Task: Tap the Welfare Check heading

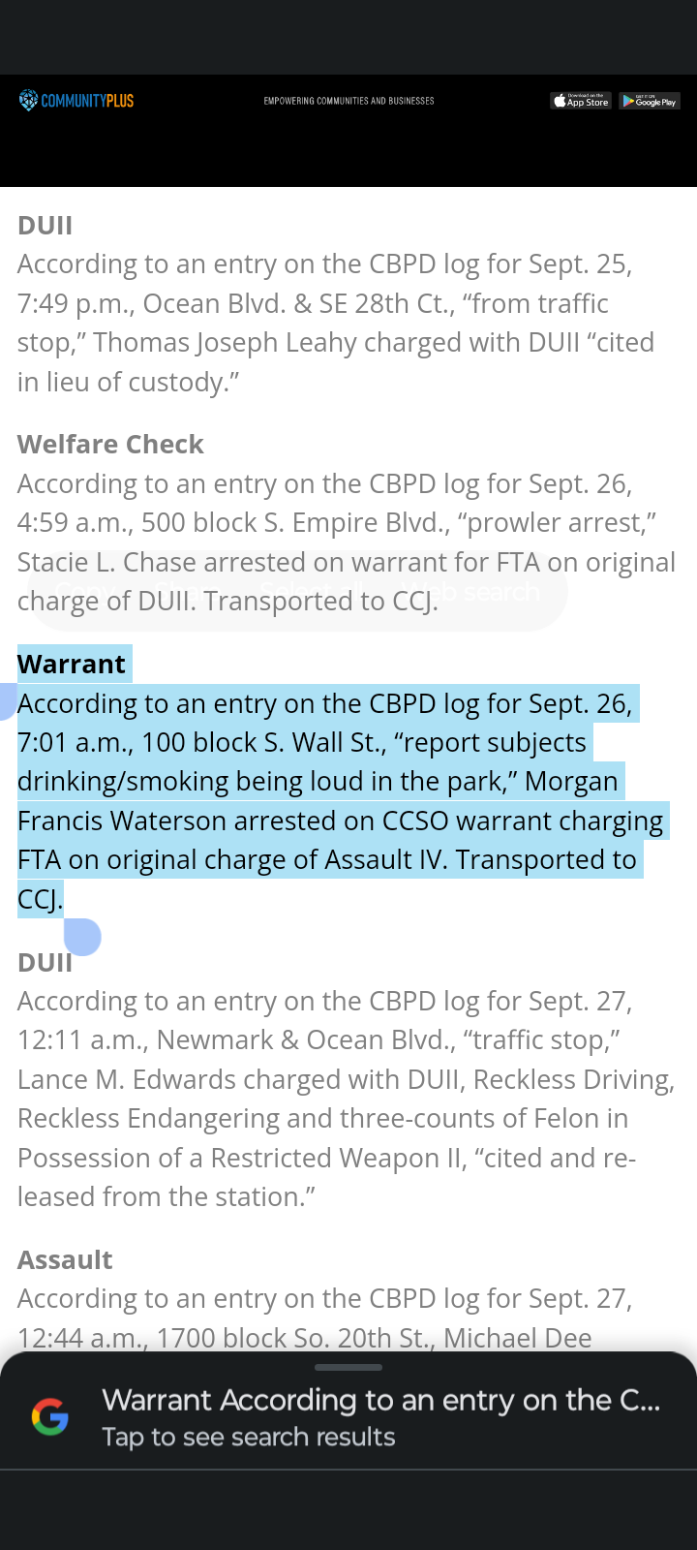Action: click(110, 444)
